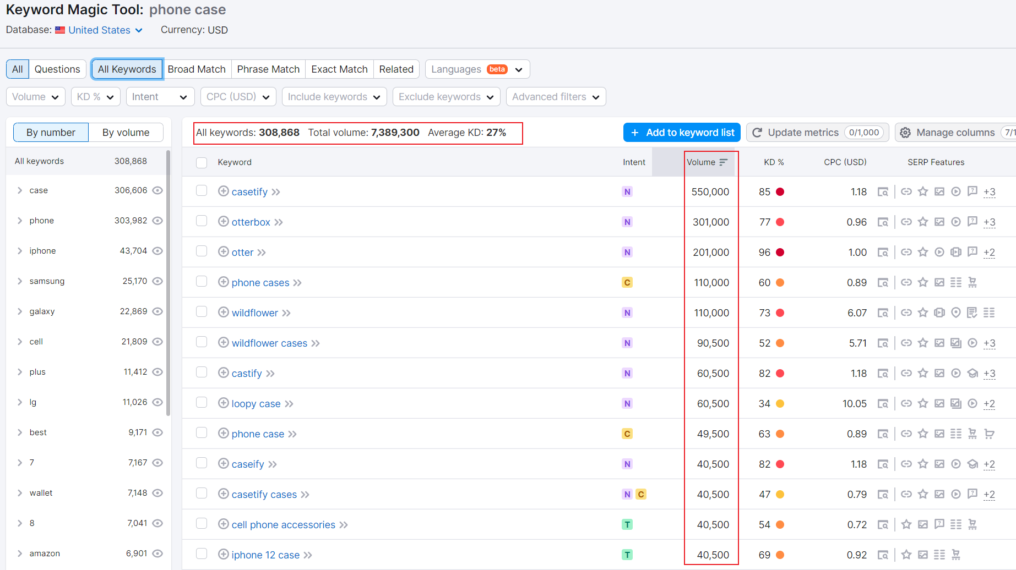Image resolution: width=1016 pixels, height=570 pixels.
Task: Open the wildflower cases keyword link
Action: pyautogui.click(x=269, y=343)
